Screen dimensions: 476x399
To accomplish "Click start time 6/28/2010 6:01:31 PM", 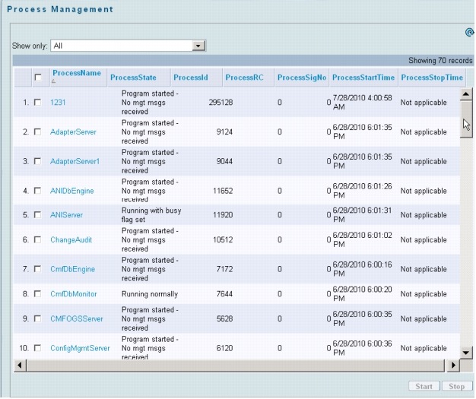I will 363,215.
